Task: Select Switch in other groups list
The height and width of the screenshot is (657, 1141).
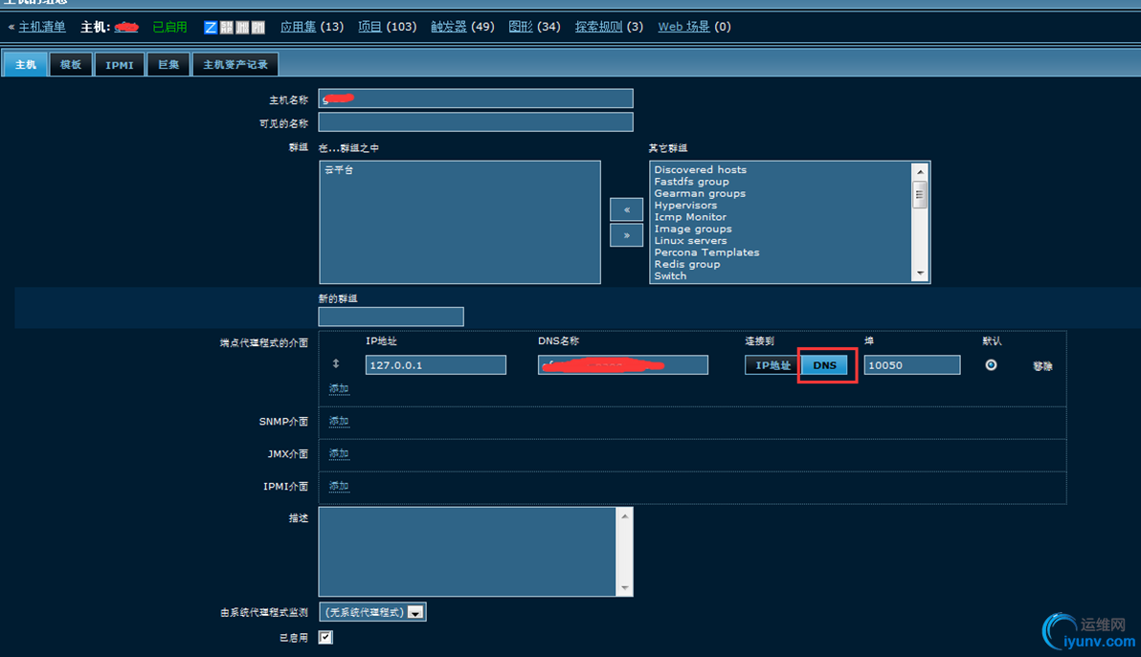Action: pos(670,275)
